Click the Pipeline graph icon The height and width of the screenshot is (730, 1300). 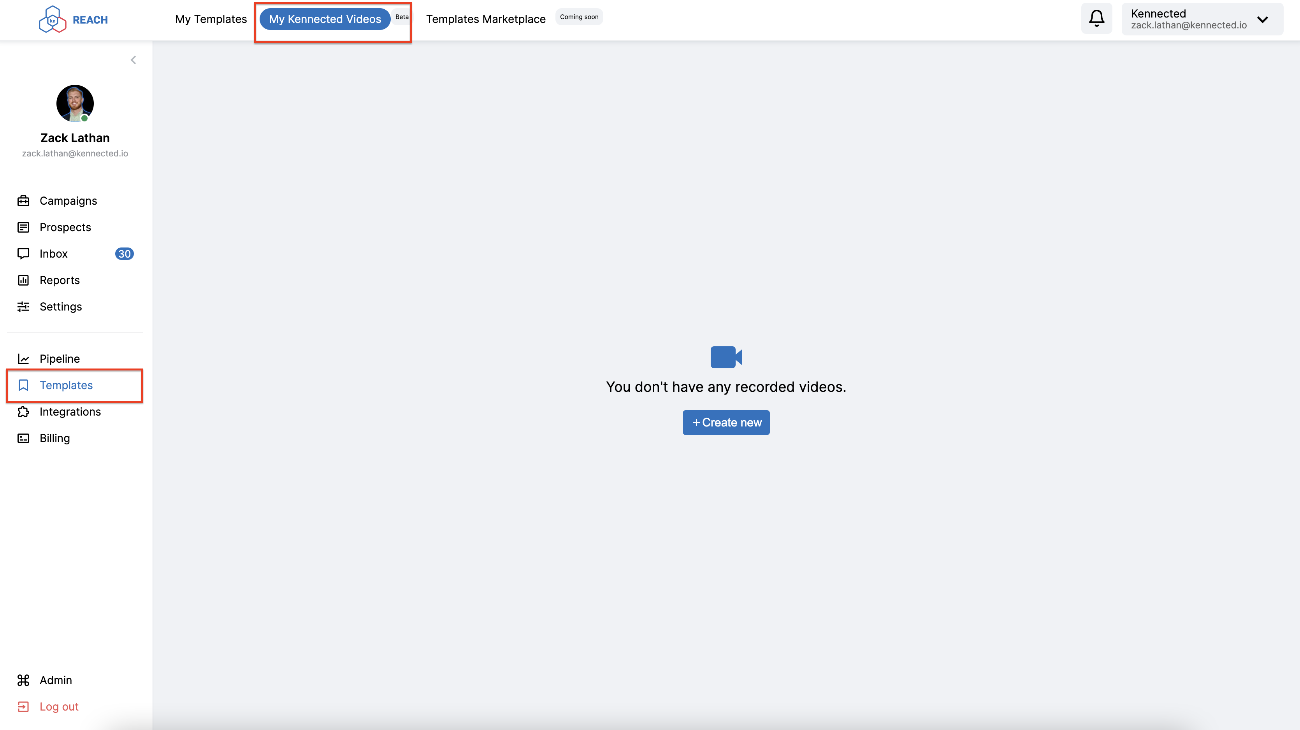(x=23, y=359)
